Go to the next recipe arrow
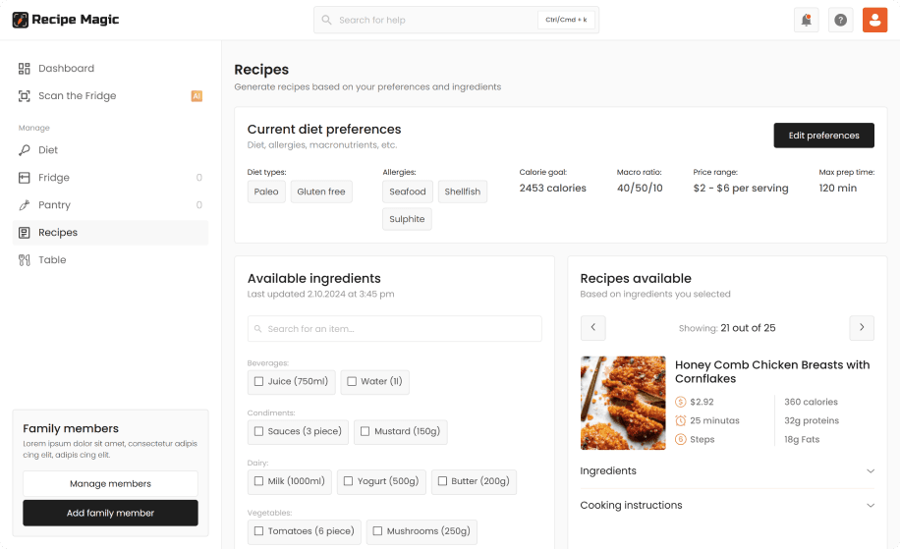The width and height of the screenshot is (900, 549). pos(862,328)
